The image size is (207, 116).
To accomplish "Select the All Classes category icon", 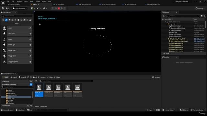I will pyautogui.click(x=30, y=20).
